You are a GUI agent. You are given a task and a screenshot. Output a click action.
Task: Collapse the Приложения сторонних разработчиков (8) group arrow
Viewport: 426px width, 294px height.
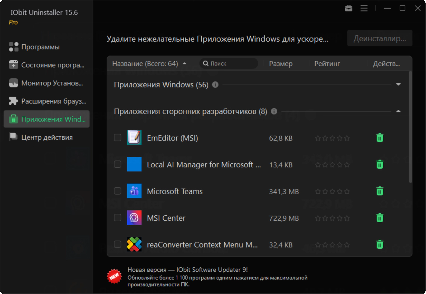398,111
